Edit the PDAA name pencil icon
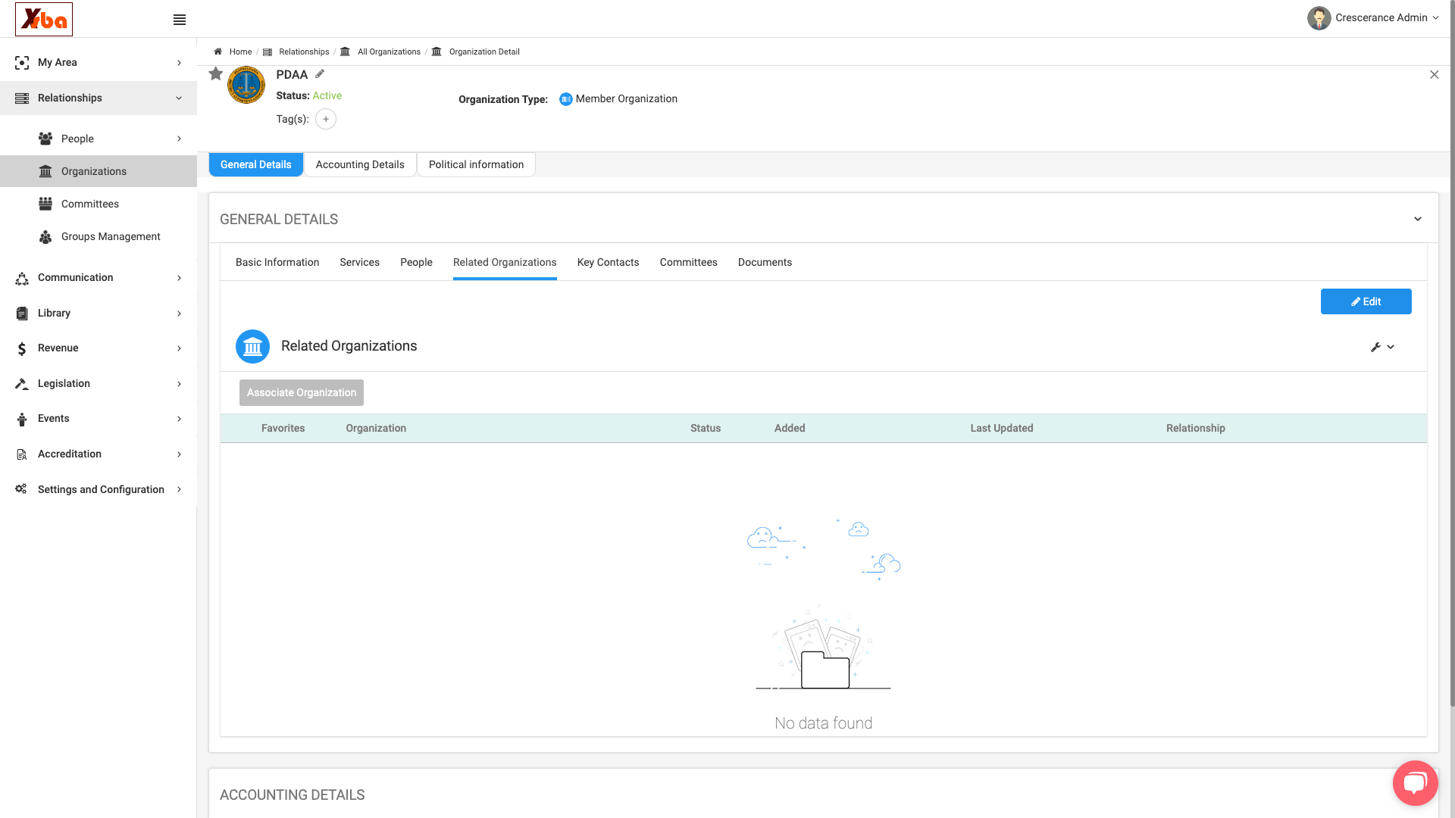The image size is (1455, 818). (320, 73)
